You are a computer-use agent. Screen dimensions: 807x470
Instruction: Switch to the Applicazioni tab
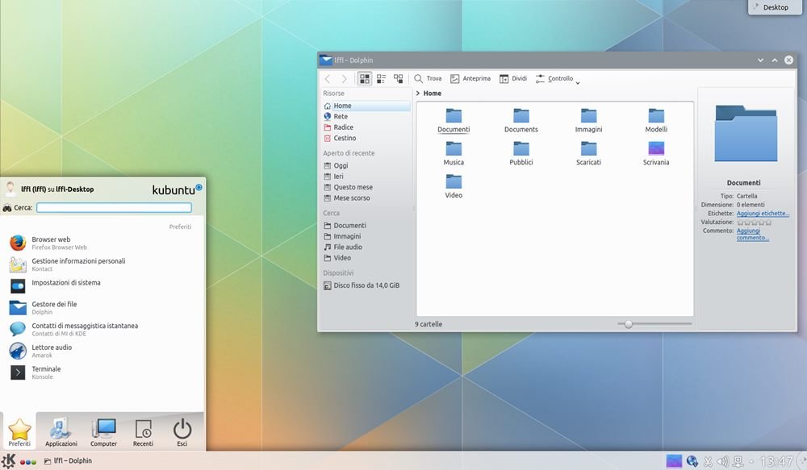point(61,432)
